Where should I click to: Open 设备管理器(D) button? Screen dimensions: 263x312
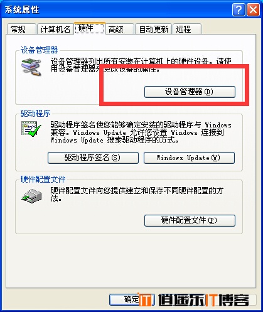190,92
